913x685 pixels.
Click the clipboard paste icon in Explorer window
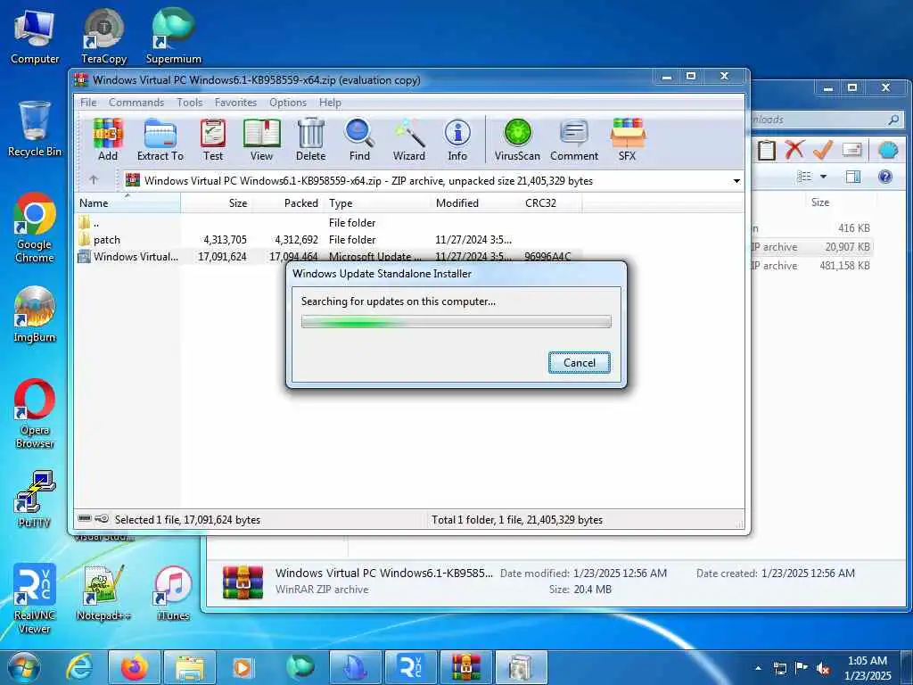(766, 150)
